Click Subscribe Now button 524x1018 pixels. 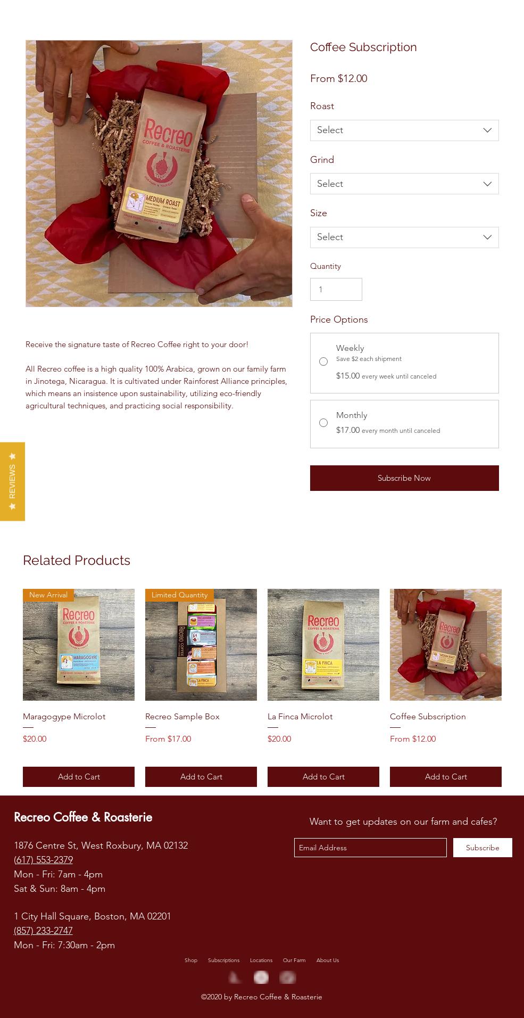(x=404, y=478)
